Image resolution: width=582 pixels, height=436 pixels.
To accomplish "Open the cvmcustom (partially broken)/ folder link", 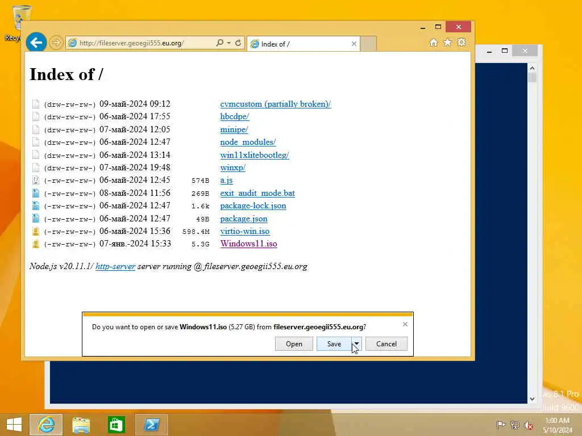I will pos(276,104).
